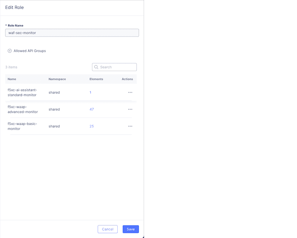Open actions menu for f5xc-ai-assistant-standard-monitor

pos(130,93)
